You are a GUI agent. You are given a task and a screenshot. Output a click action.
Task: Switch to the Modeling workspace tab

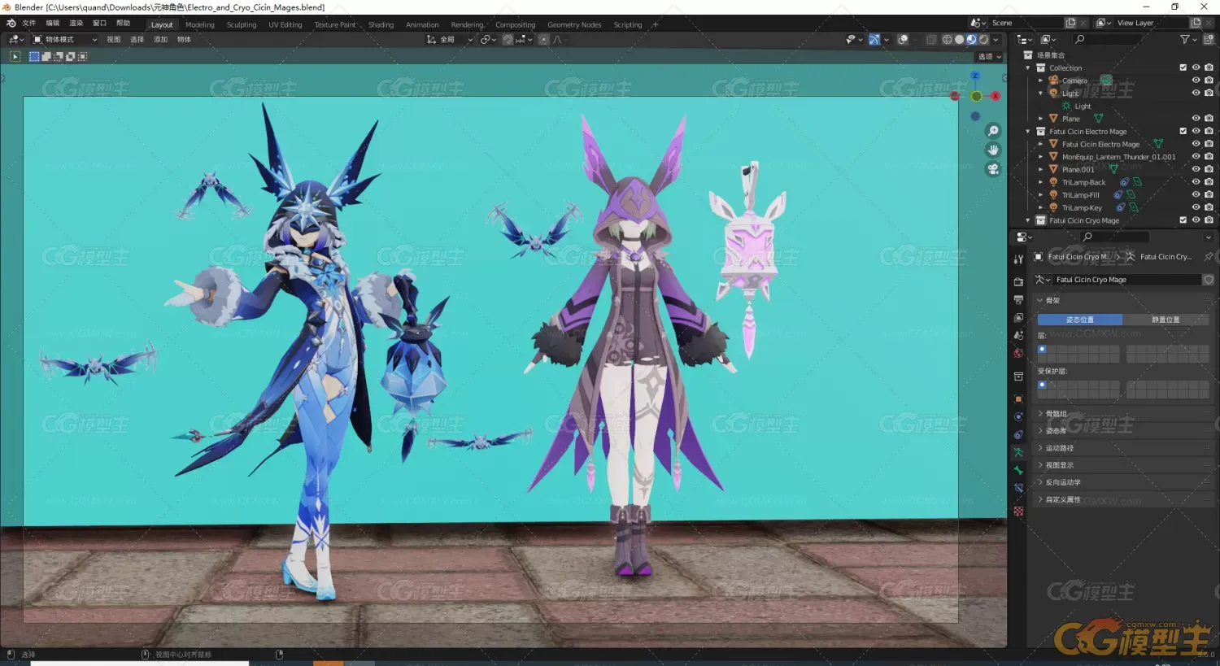click(x=199, y=25)
